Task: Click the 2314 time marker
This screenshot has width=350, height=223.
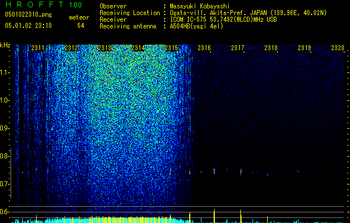Action: pos(138,48)
